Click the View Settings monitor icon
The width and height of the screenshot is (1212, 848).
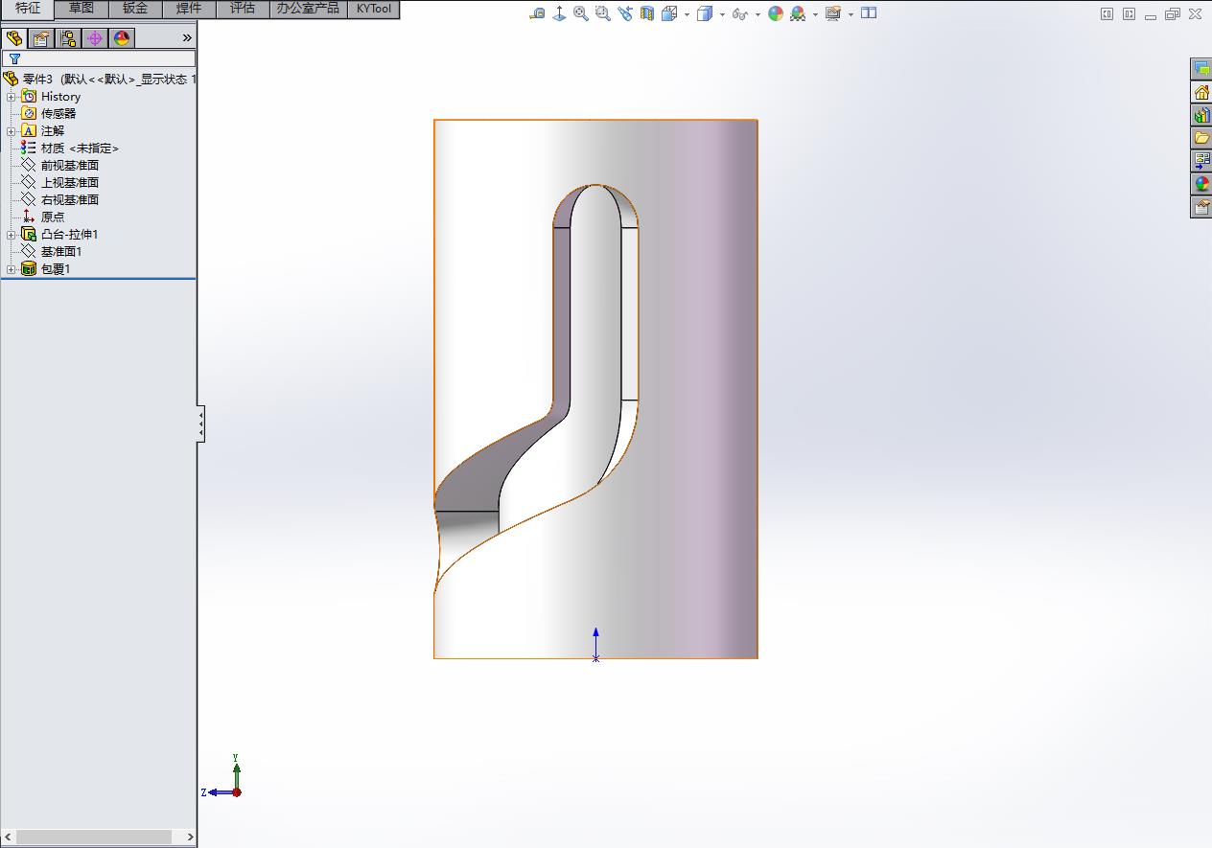pyautogui.click(x=832, y=13)
